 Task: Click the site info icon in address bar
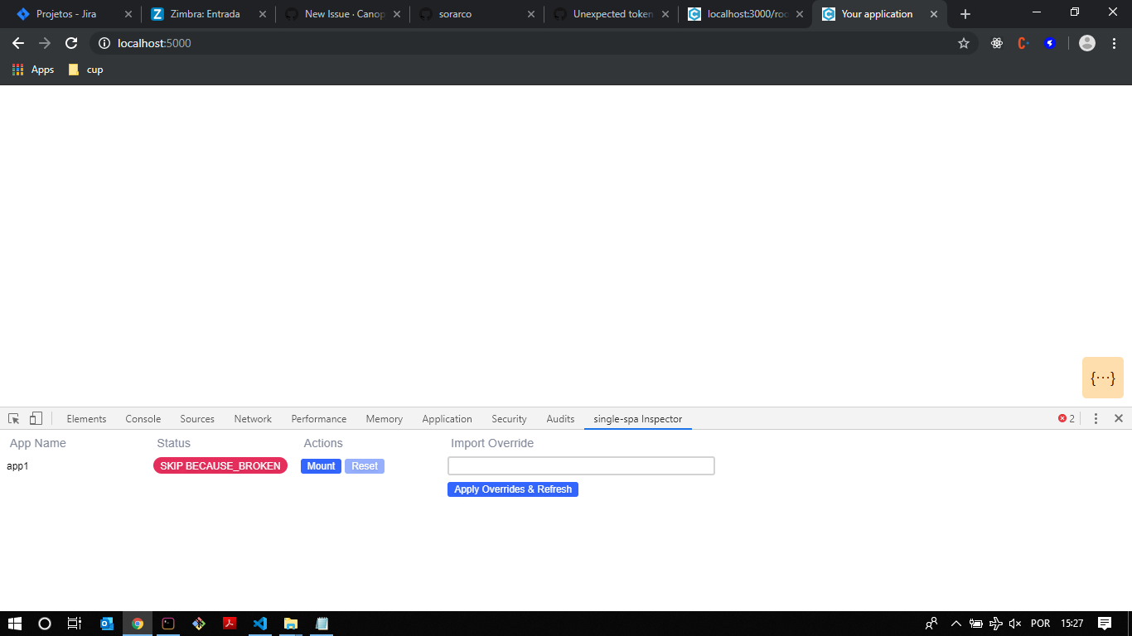[104, 43]
